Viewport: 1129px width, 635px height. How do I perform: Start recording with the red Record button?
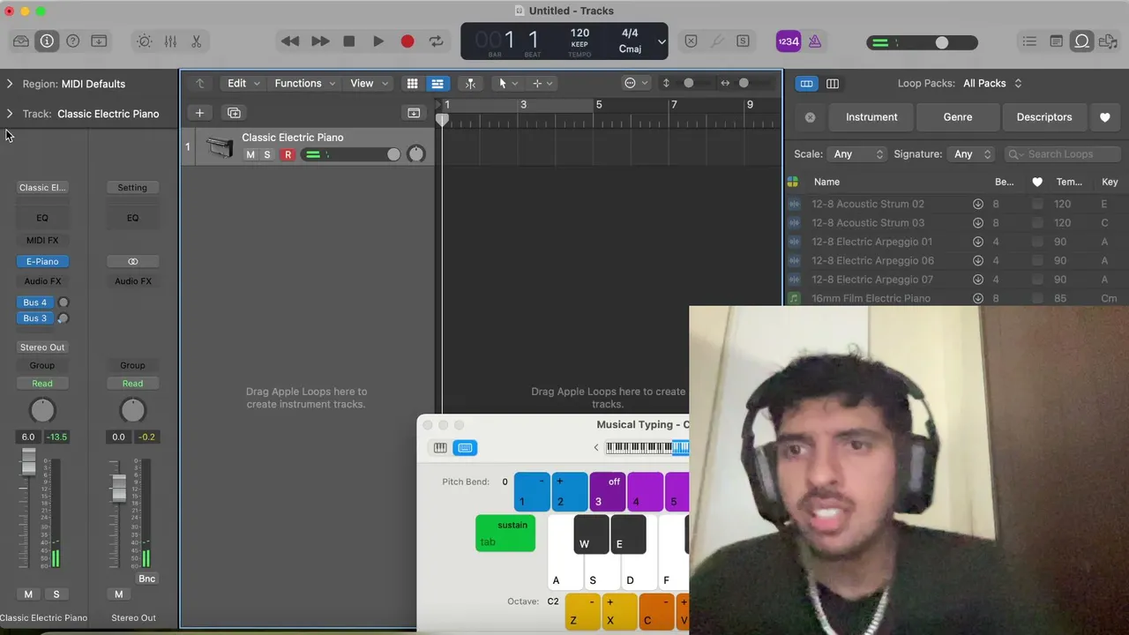click(x=407, y=41)
